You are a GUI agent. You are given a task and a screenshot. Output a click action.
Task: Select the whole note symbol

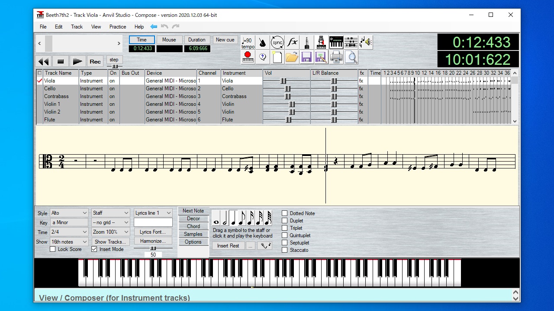click(216, 218)
